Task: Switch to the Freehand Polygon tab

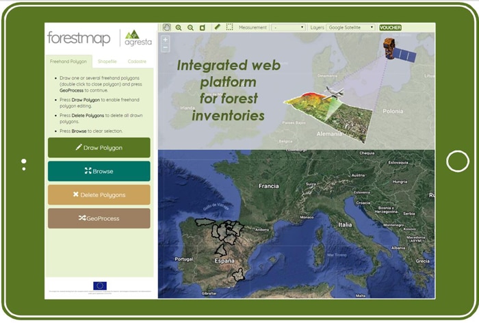Action: point(68,62)
